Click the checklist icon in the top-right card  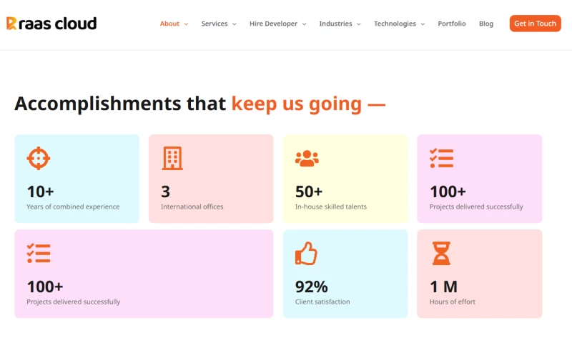[441, 158]
